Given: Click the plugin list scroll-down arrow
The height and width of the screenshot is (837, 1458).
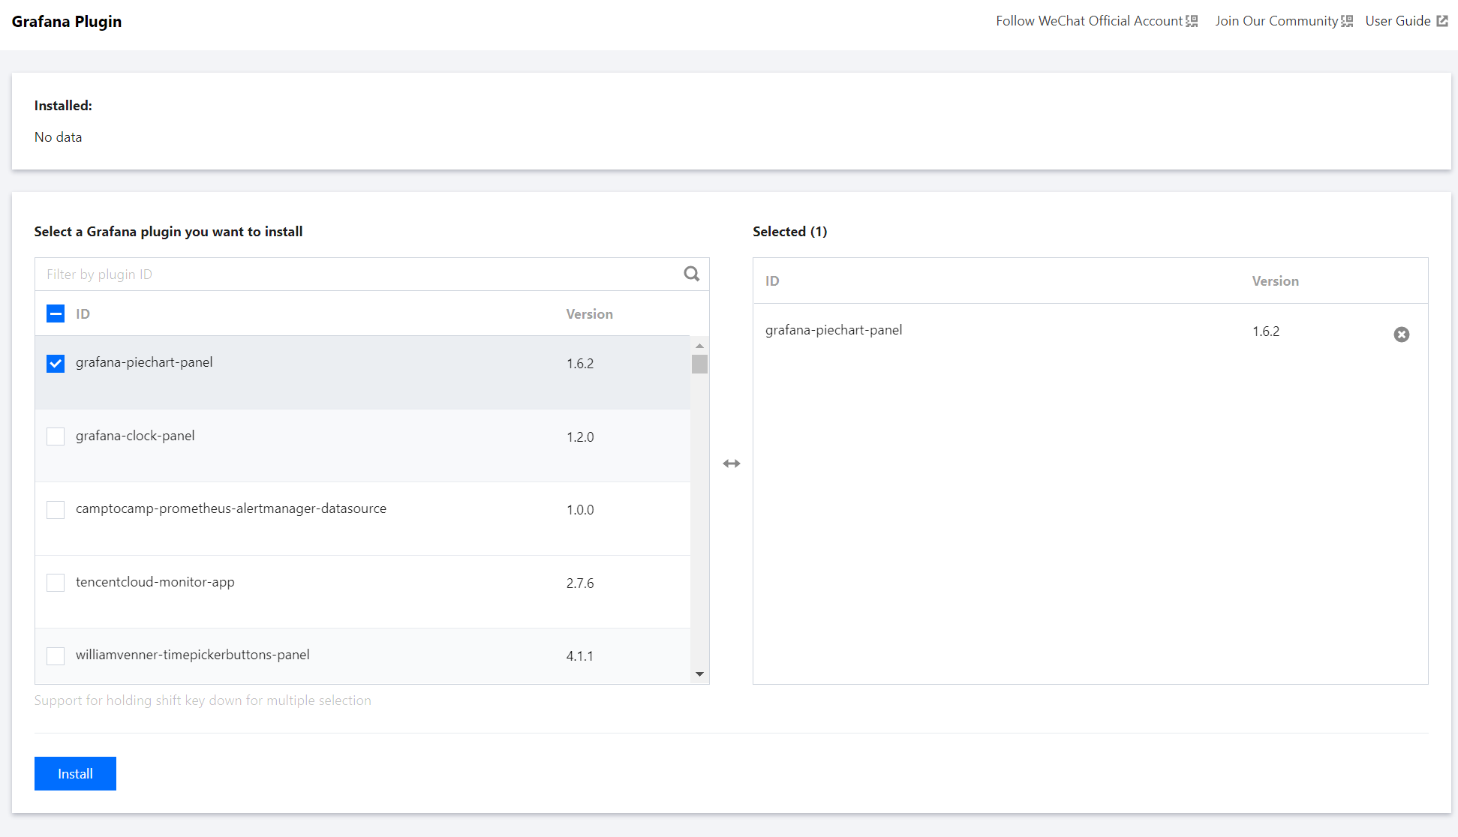Looking at the screenshot, I should (699, 674).
